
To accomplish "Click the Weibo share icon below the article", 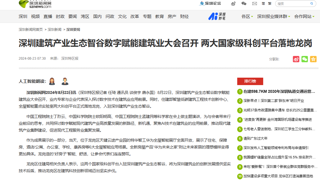I will click(296, 59).
